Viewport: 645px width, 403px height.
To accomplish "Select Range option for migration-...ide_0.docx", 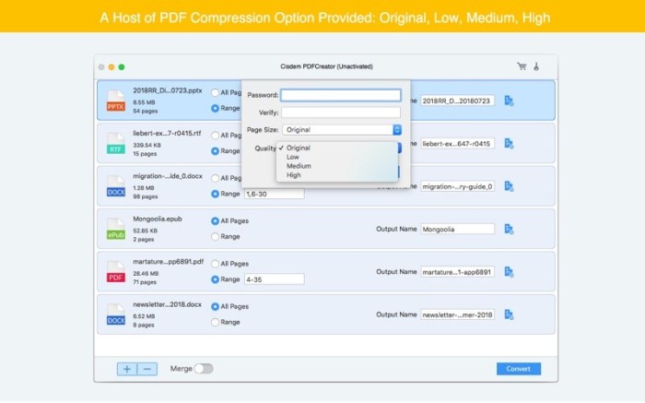I will coord(215,194).
